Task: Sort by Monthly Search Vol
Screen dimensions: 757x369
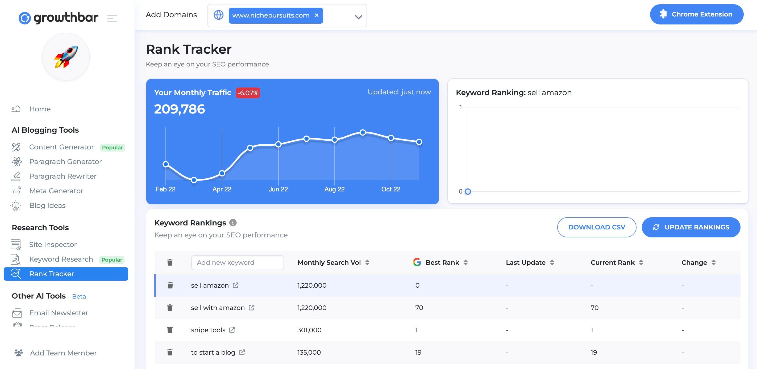Action: point(367,262)
